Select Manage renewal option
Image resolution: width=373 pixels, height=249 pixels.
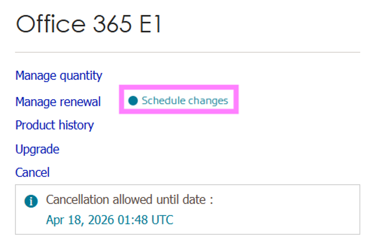[x=58, y=102]
